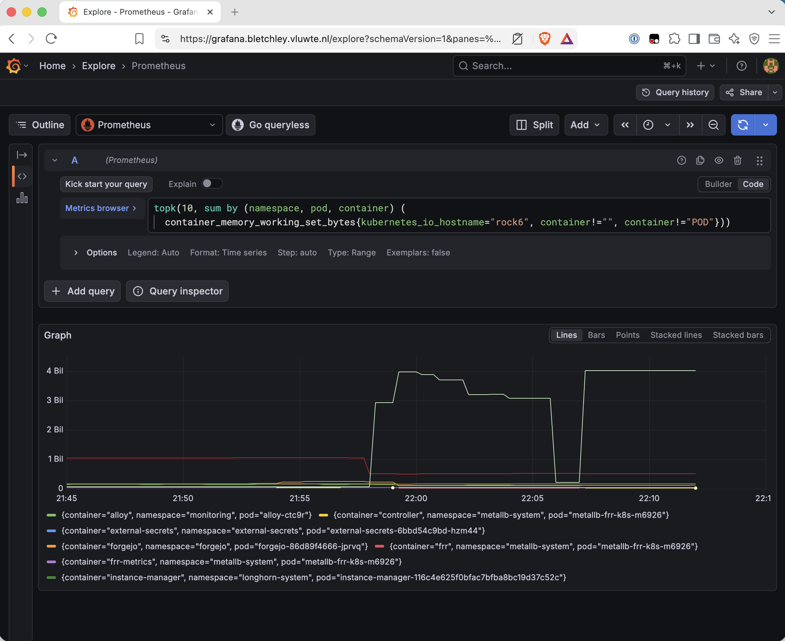Select Stacked bars graph style

tap(738, 335)
